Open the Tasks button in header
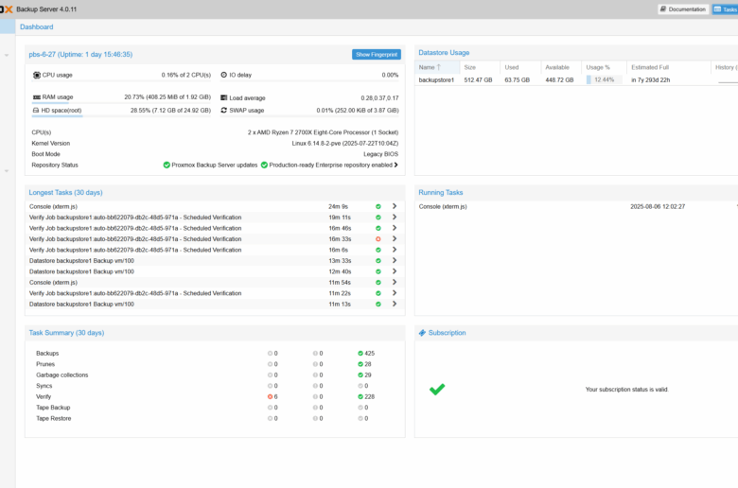This screenshot has width=738, height=488. click(726, 9)
